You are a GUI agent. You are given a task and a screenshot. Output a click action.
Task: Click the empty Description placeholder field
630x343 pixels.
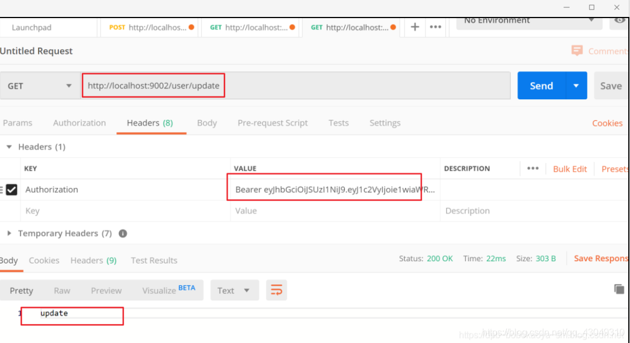pos(534,211)
